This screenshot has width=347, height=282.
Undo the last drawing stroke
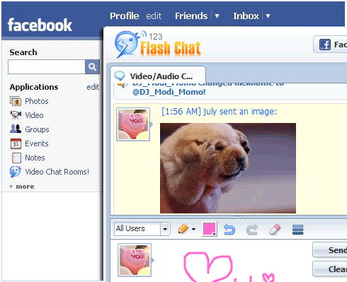(x=229, y=230)
